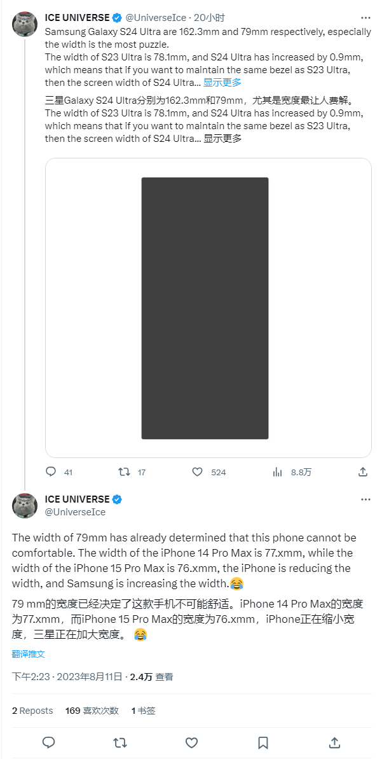This screenshot has width=382, height=759.
Task: Bookmark the bottom tweet
Action: [x=263, y=742]
